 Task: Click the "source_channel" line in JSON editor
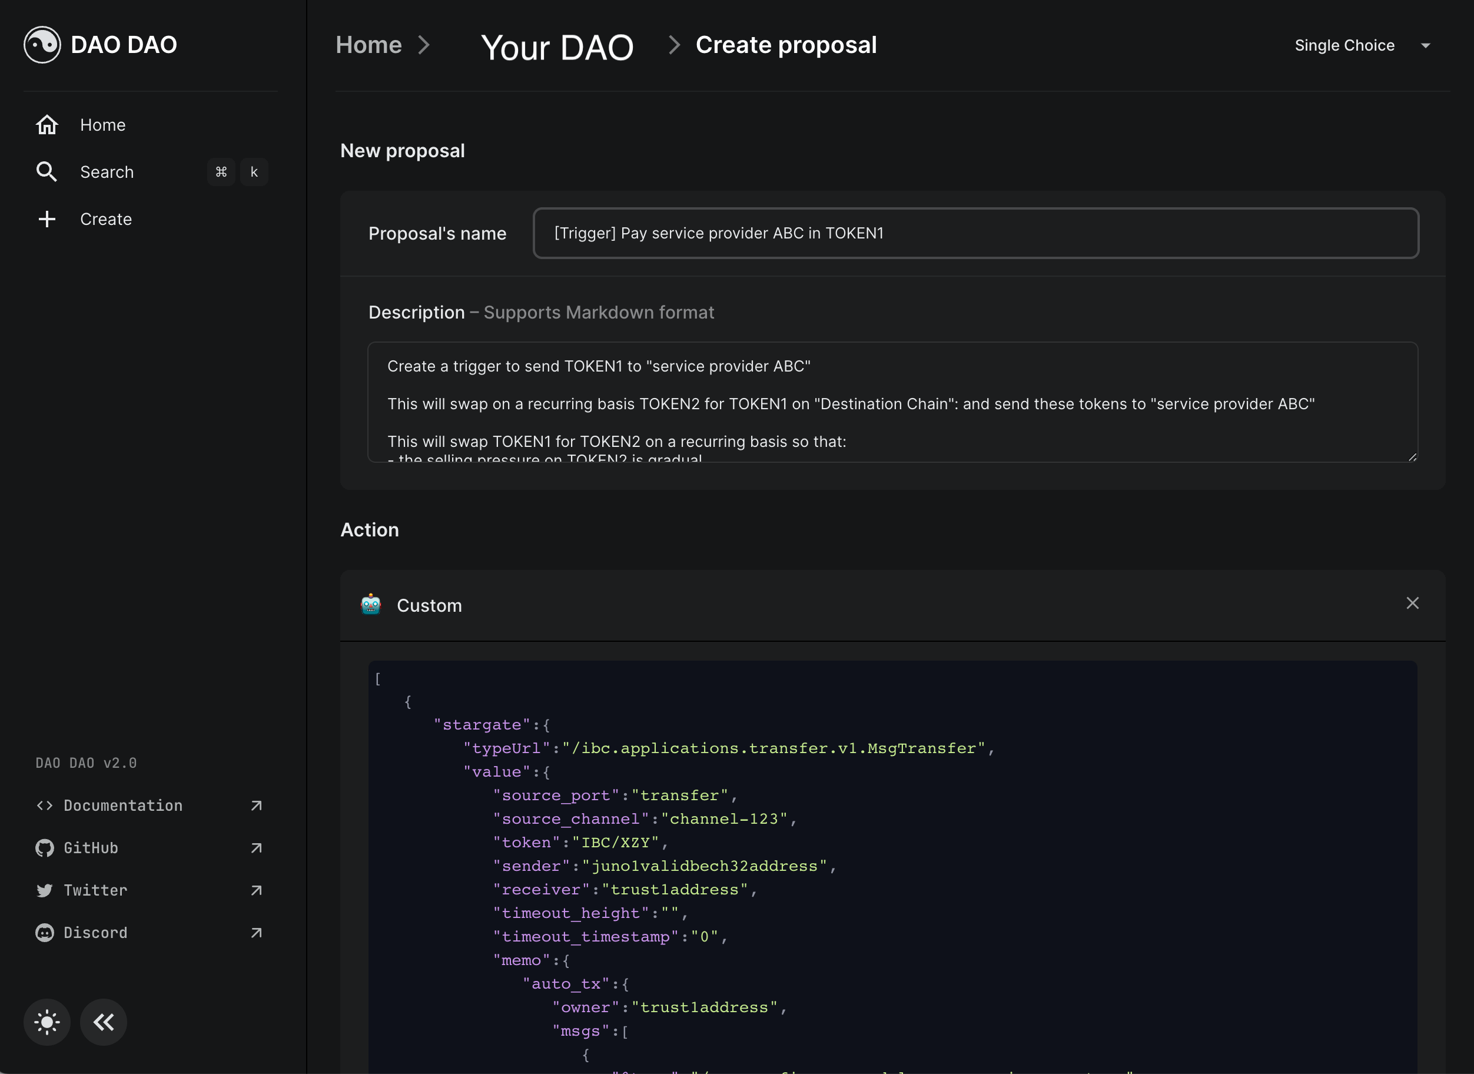coord(645,818)
